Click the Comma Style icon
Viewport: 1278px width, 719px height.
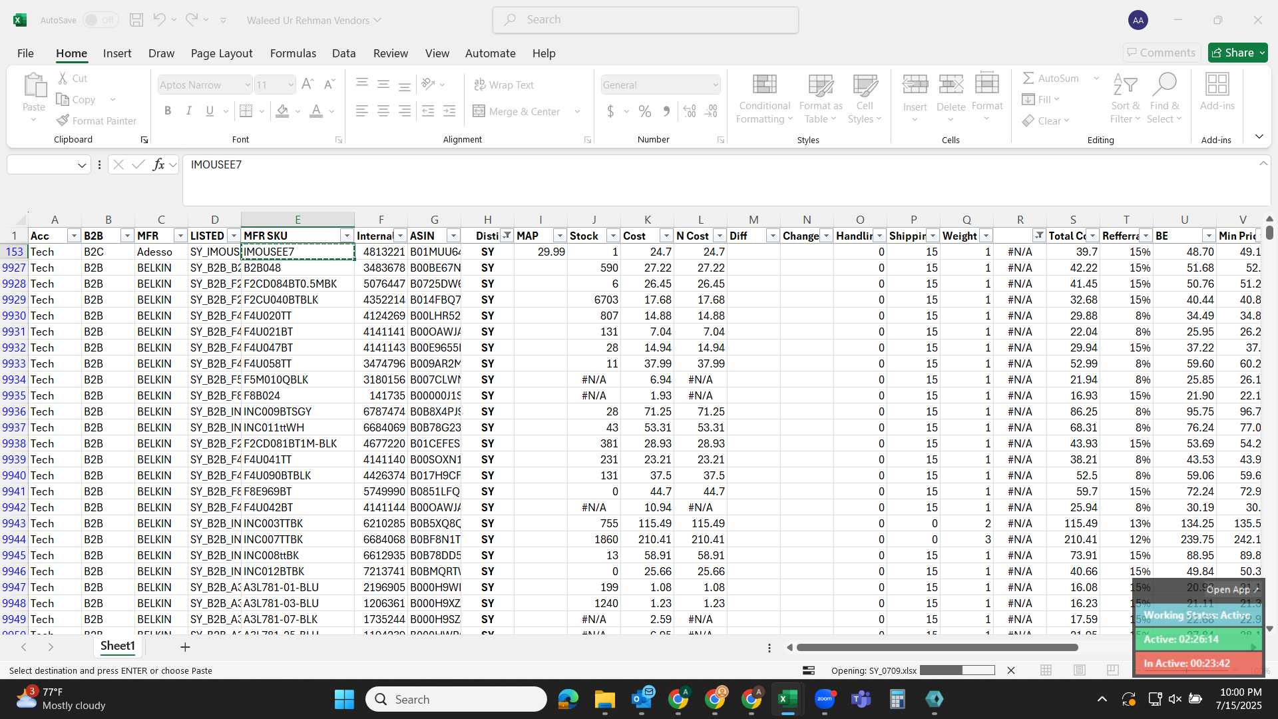coord(666,111)
